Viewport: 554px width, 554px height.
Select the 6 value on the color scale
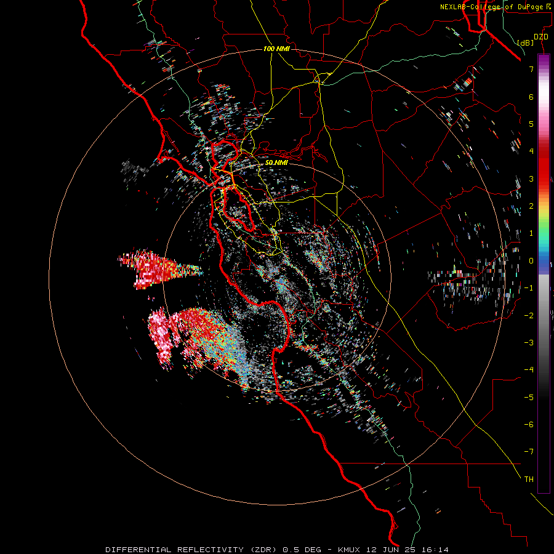click(x=531, y=97)
